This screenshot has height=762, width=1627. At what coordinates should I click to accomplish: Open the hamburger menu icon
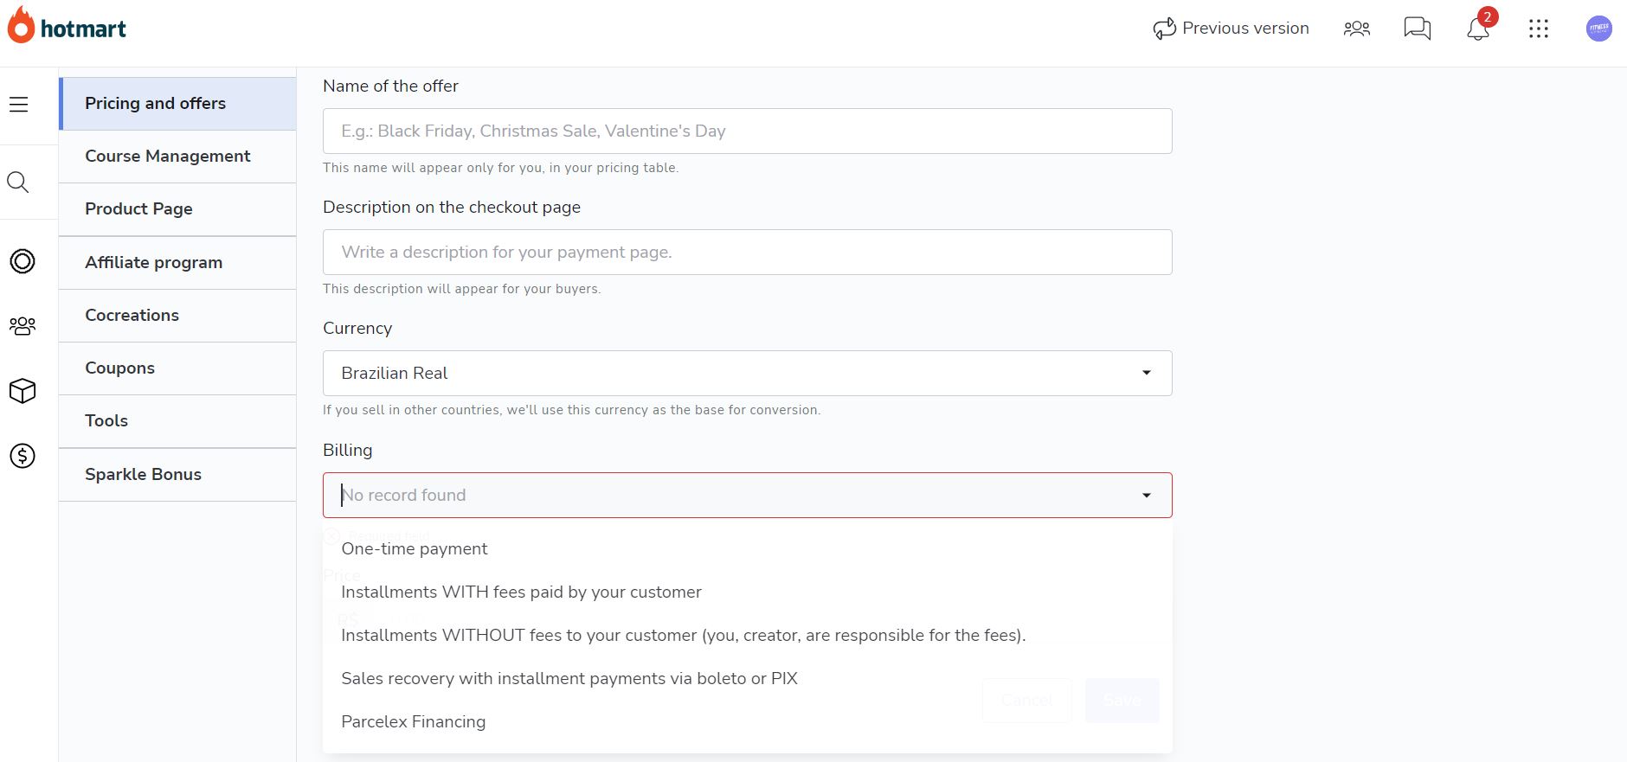click(18, 105)
